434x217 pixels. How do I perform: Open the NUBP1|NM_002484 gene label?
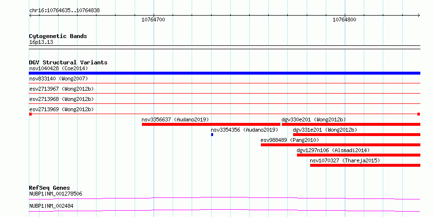click(x=51, y=206)
